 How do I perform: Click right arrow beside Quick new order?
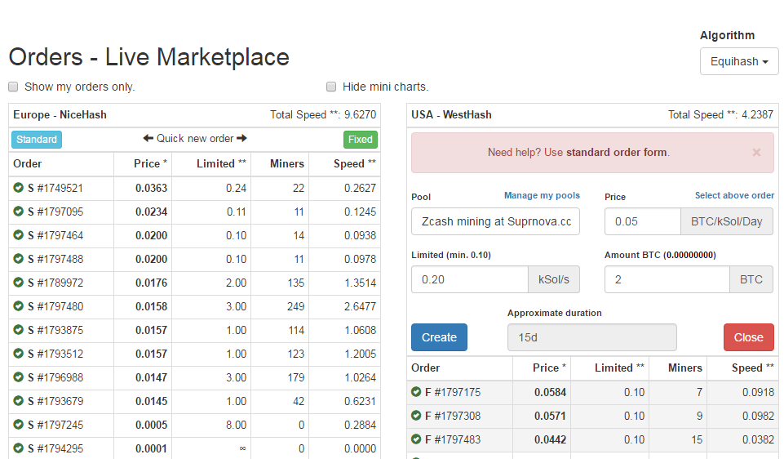pos(242,139)
